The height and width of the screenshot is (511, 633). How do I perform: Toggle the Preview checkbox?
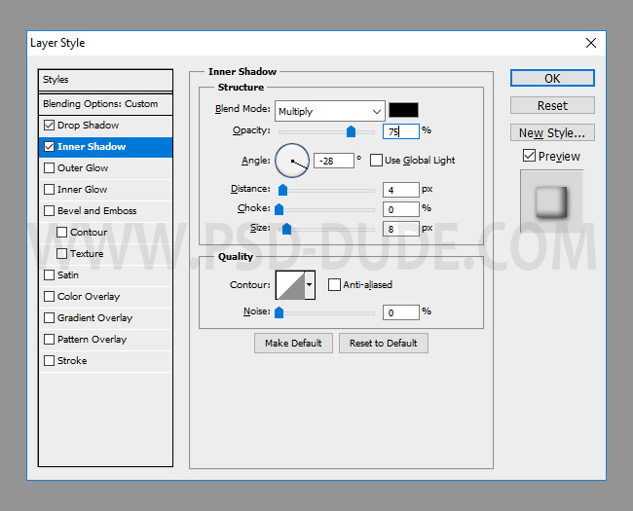click(529, 156)
